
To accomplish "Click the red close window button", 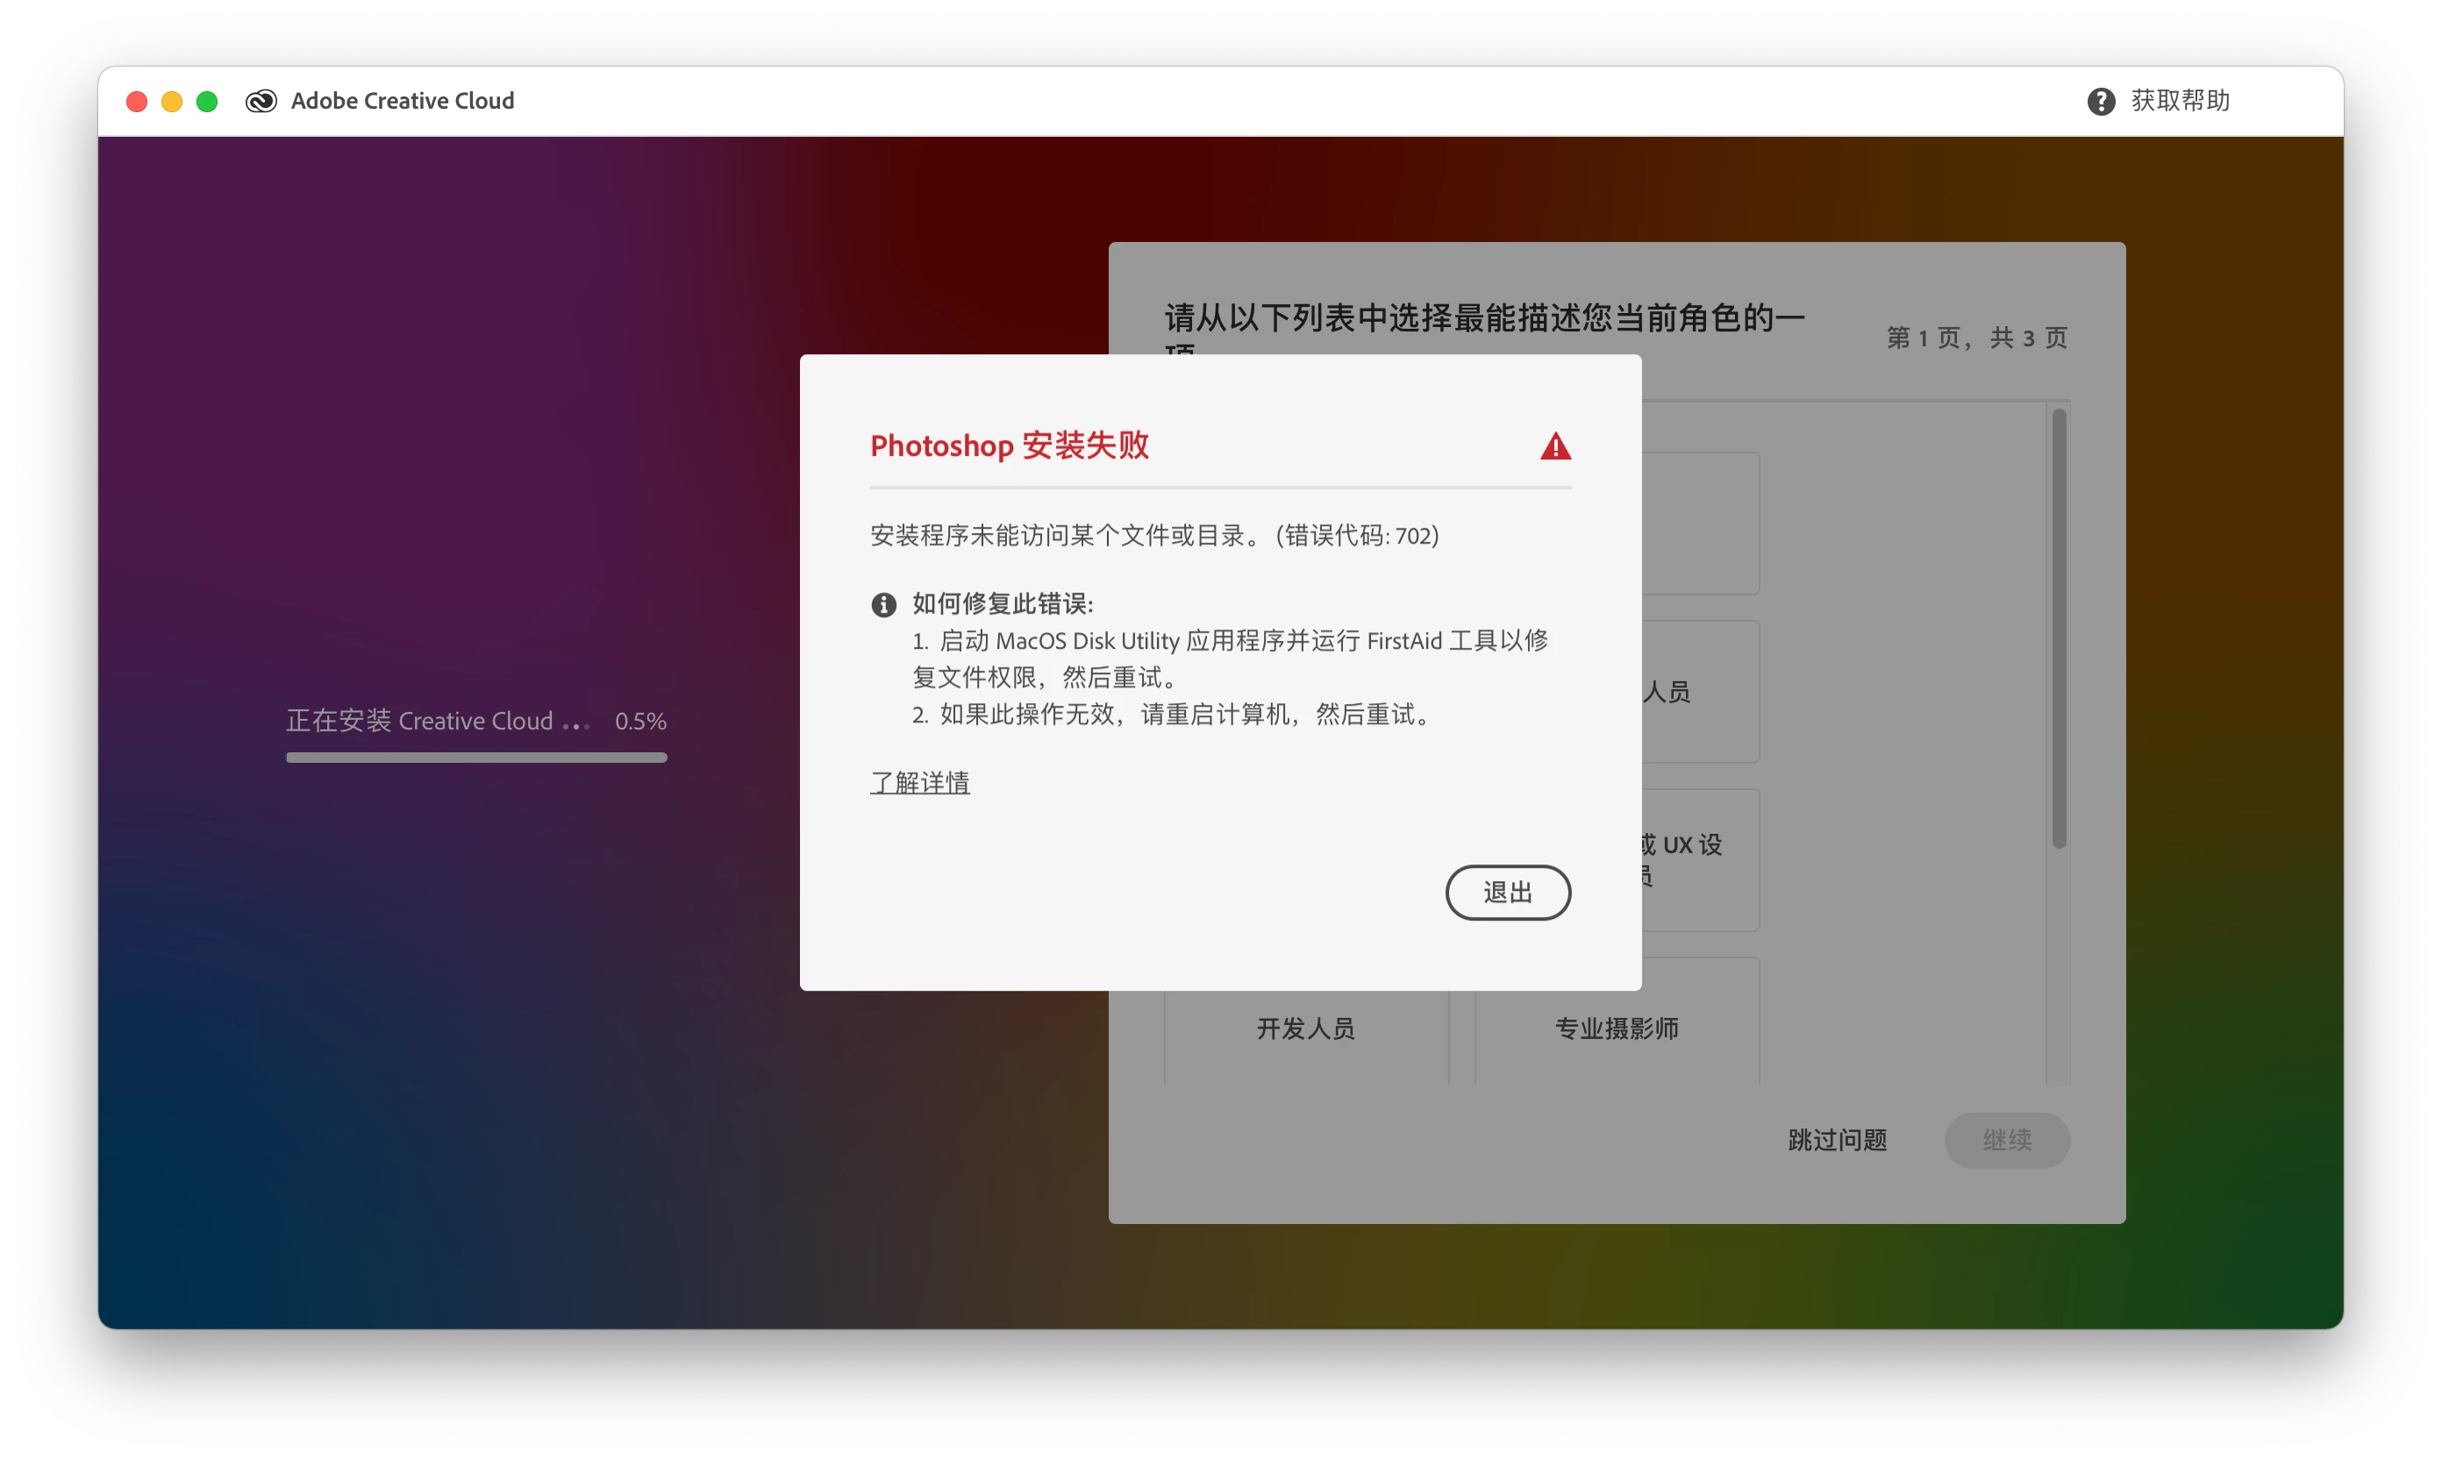I will point(137,101).
